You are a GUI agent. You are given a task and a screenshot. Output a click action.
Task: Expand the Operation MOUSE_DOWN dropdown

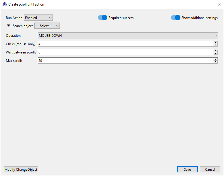128,36
